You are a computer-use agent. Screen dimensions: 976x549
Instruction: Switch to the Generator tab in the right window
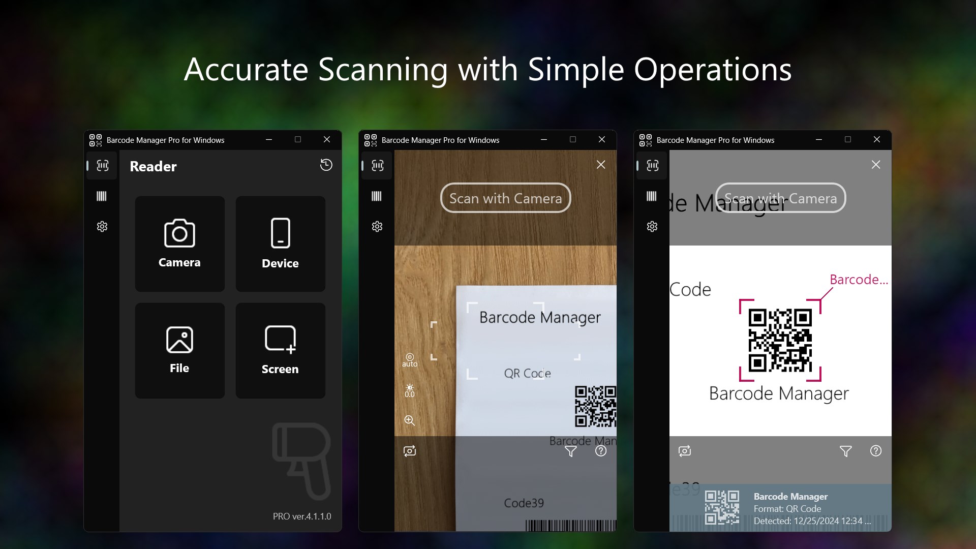[651, 196]
